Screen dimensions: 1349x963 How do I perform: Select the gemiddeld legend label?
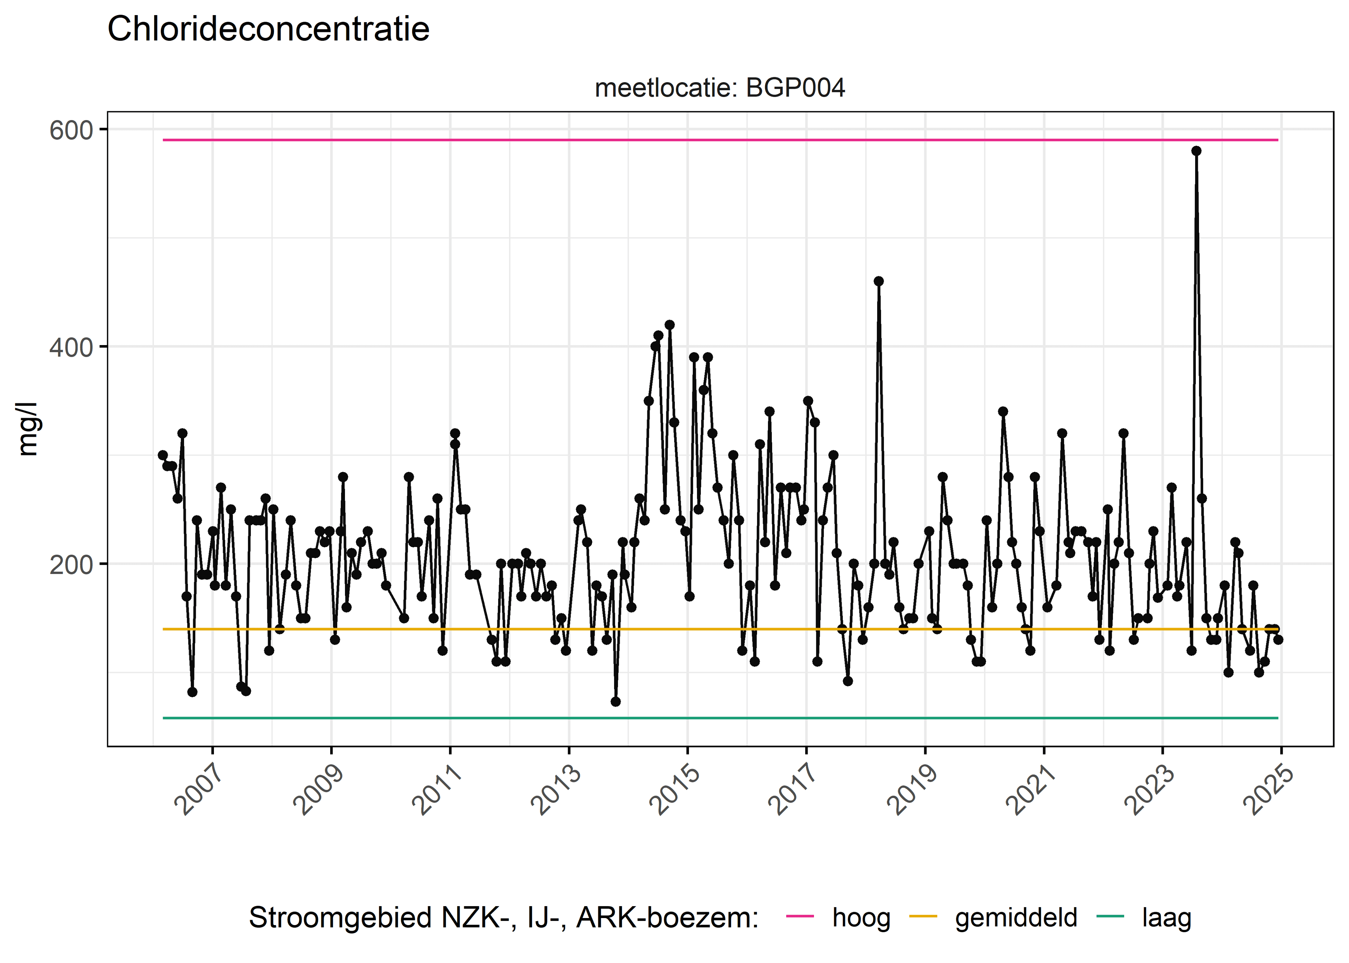1016,917
